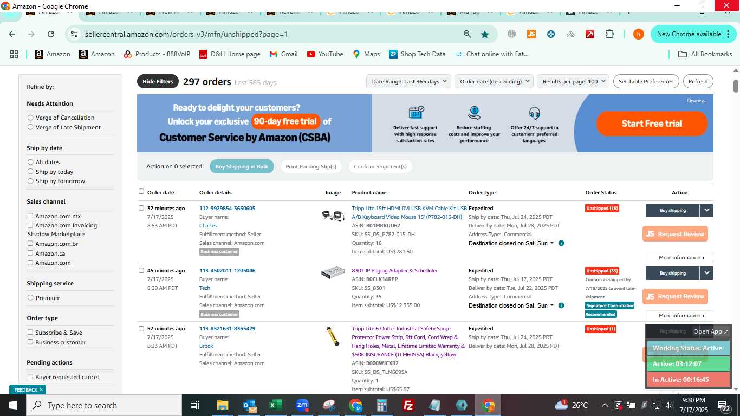Open the Maps bookmark

click(366, 54)
